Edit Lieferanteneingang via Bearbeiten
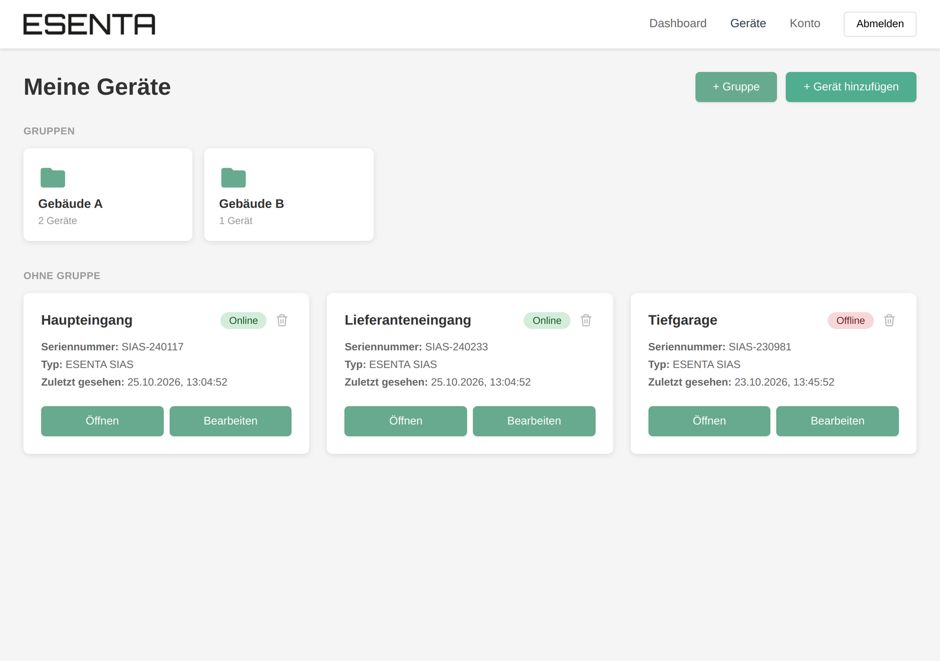 [534, 421]
